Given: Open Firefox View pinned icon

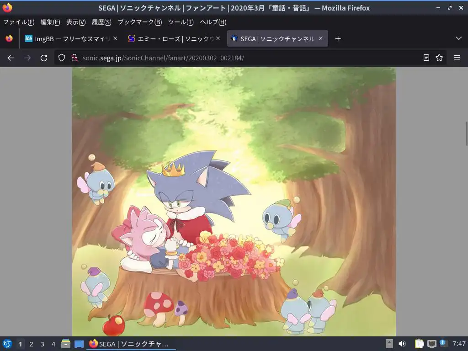Looking at the screenshot, I should click(x=9, y=38).
